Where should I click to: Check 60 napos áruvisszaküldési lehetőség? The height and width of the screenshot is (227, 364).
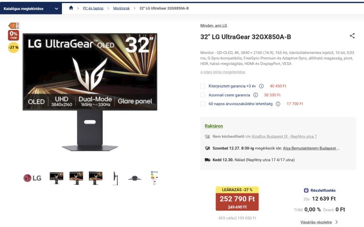[x=202, y=104]
